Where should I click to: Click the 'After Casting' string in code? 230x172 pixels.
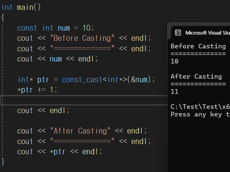click(x=80, y=131)
